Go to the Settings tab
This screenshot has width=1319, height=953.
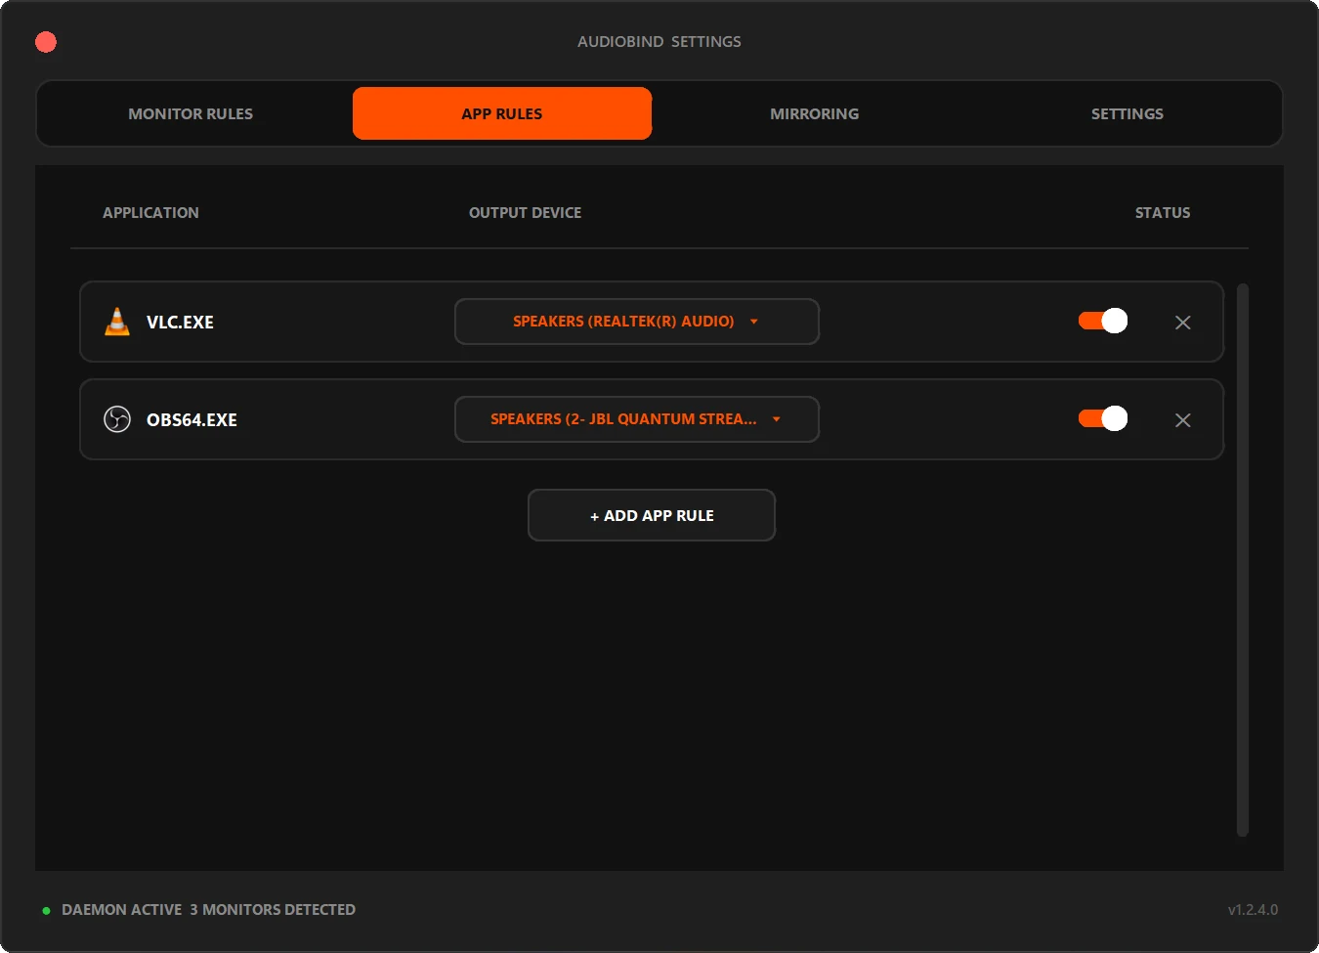point(1128,113)
